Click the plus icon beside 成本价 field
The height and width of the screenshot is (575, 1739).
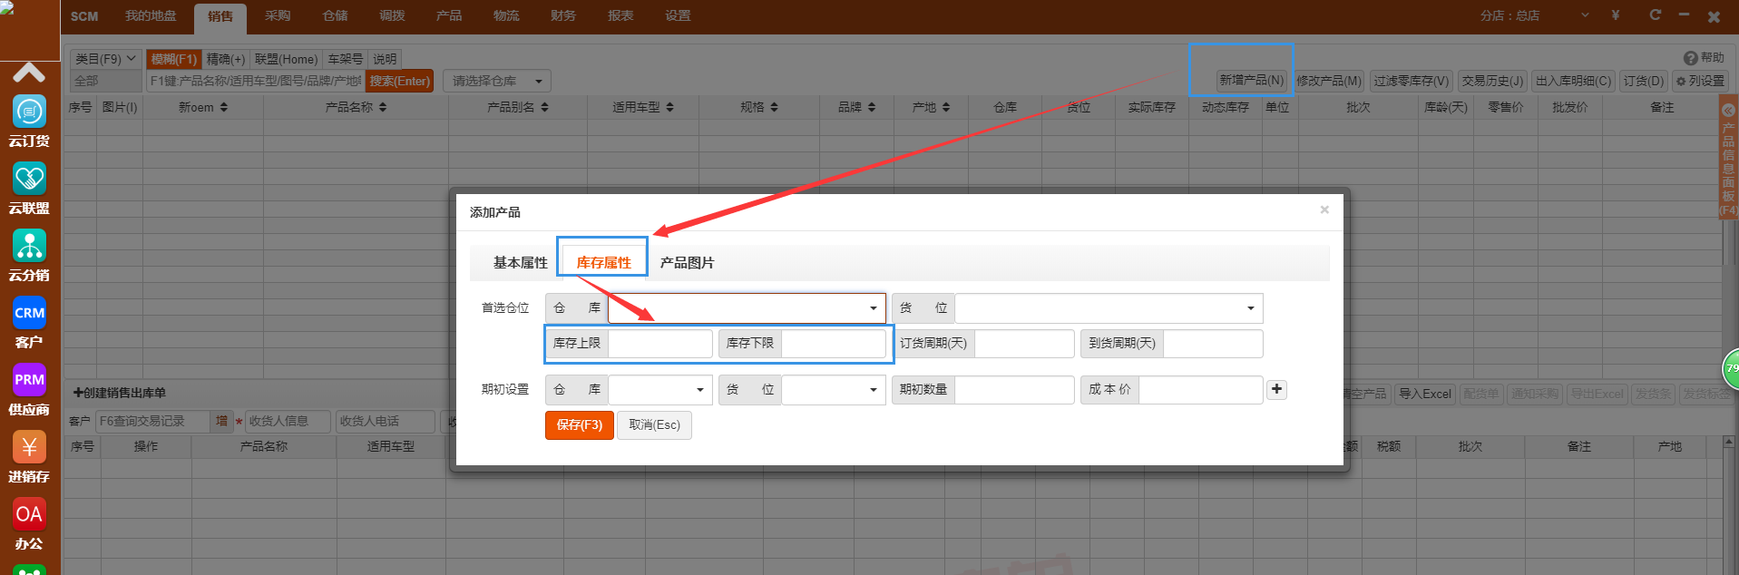(1276, 389)
